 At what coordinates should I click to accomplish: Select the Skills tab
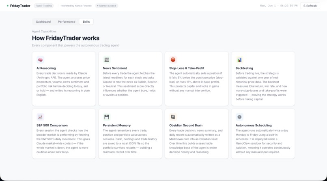pyautogui.click(x=86, y=21)
